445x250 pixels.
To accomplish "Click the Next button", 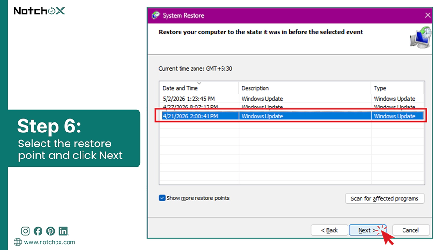I will [367, 230].
